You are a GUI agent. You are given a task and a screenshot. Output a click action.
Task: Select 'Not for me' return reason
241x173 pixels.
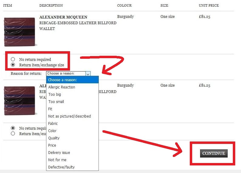pos(72,160)
